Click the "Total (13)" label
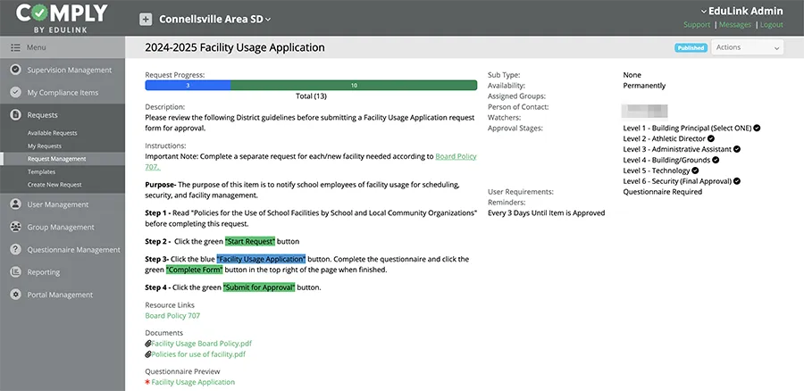The image size is (804, 391). point(311,96)
